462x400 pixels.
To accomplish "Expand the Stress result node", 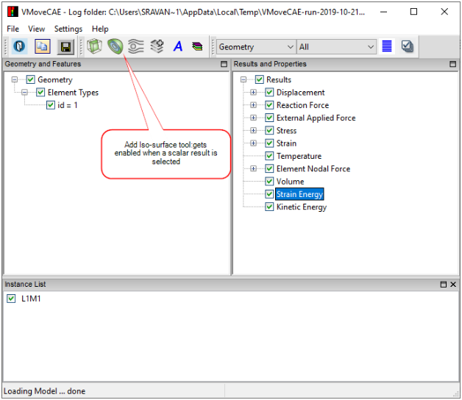I will [x=253, y=130].
